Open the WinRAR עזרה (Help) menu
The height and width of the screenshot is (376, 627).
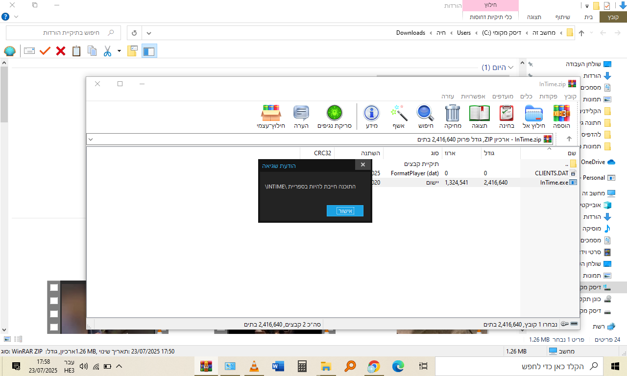coord(448,96)
